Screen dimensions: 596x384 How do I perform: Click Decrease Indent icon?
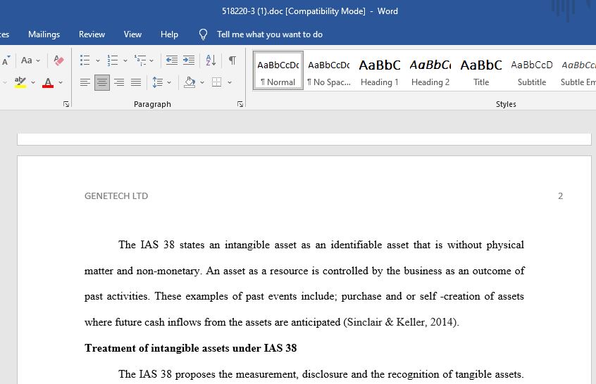coord(172,60)
